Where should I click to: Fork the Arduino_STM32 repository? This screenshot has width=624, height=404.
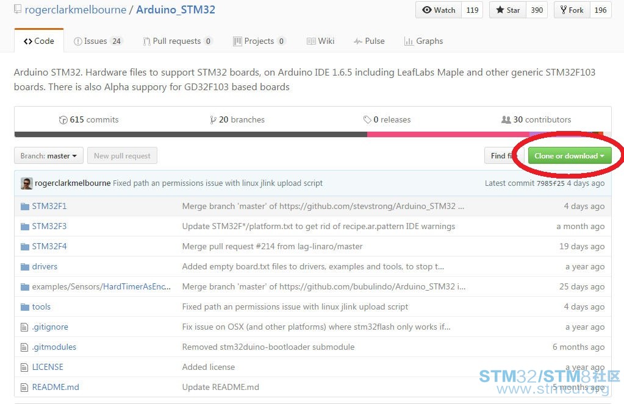coord(572,10)
